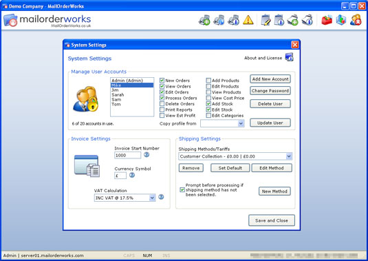The width and height of the screenshot is (368, 261).
Task: Click the Set Default button
Action: (230, 168)
